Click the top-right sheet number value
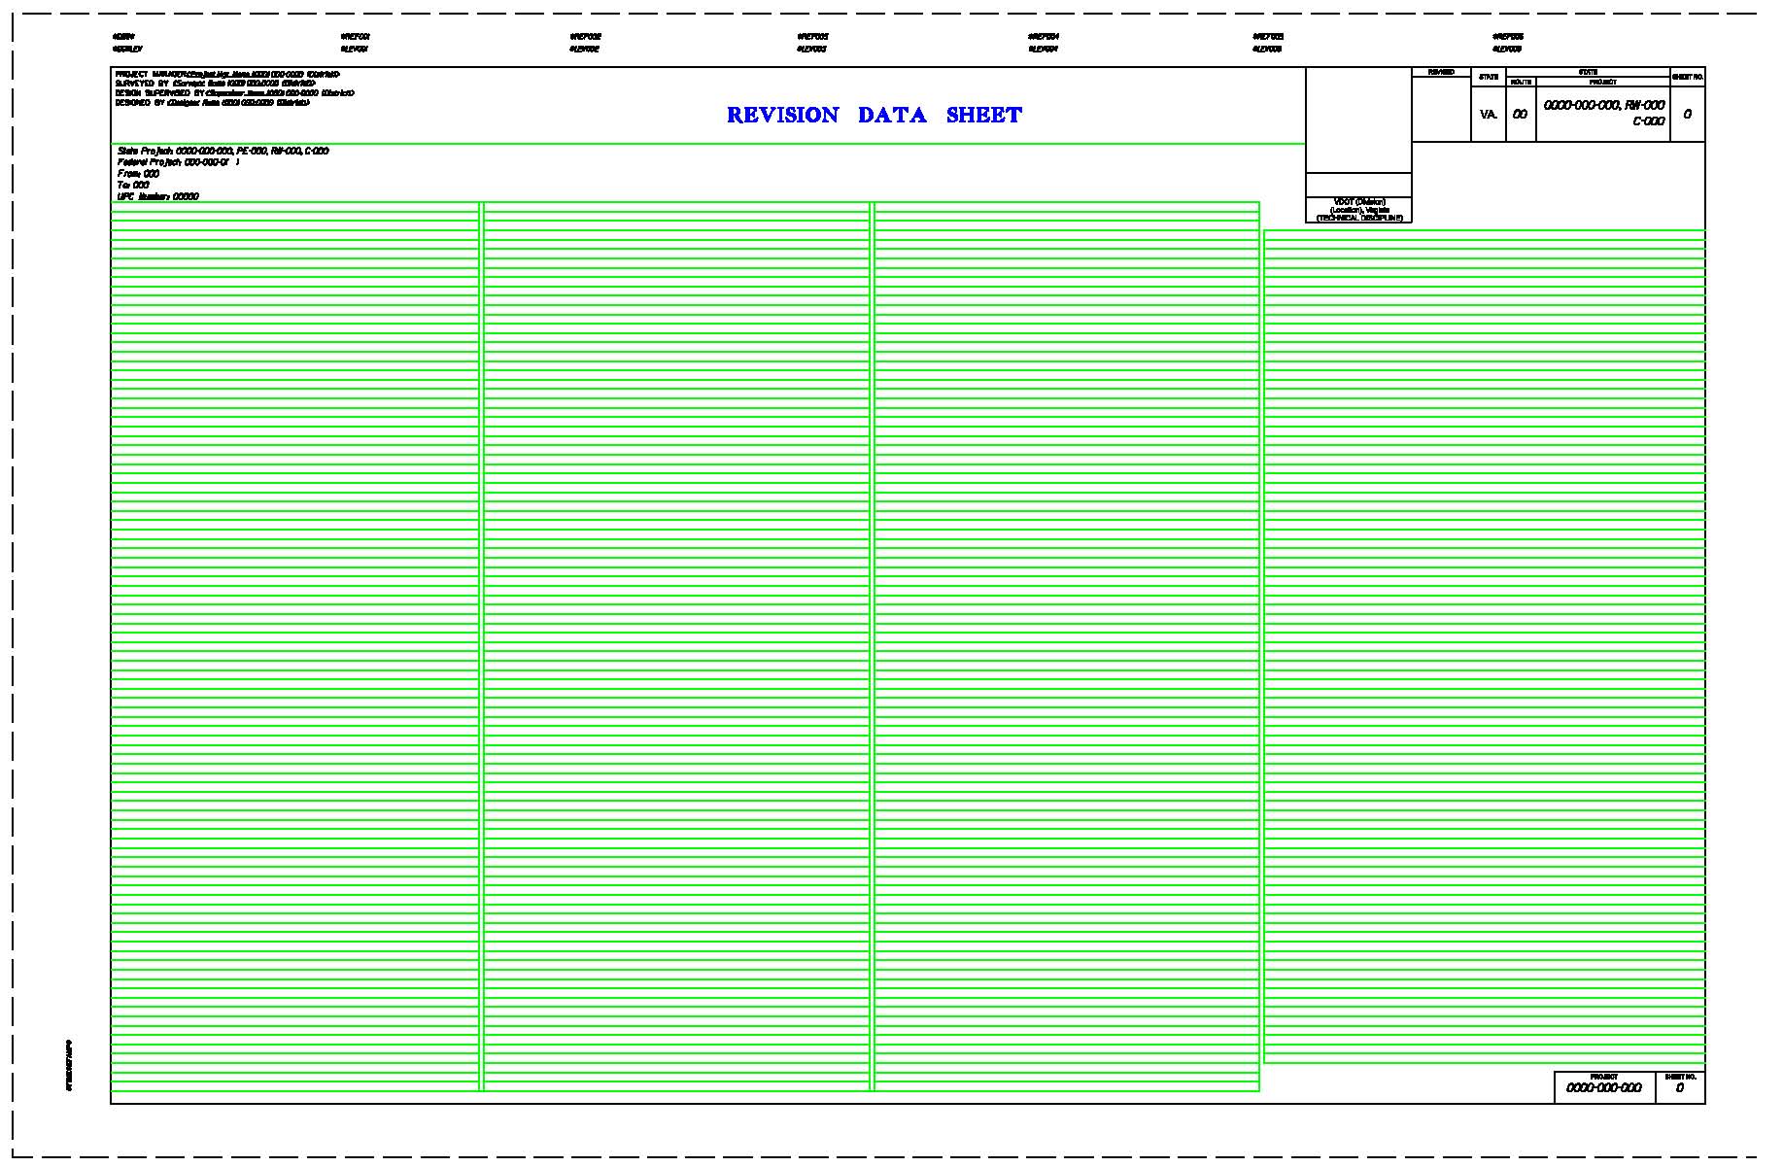The image size is (1783, 1167). pos(1687,115)
